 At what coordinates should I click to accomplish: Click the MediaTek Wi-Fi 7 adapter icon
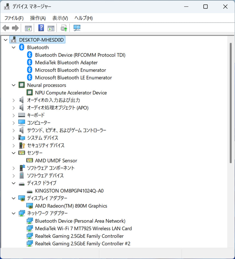click(29, 228)
